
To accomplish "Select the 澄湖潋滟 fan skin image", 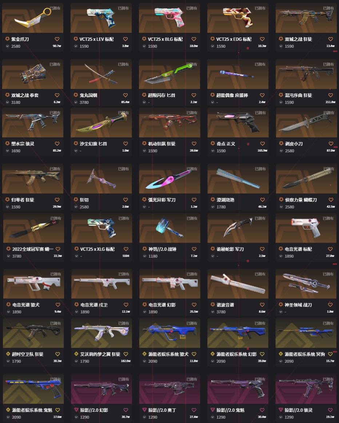I will click(238, 179).
